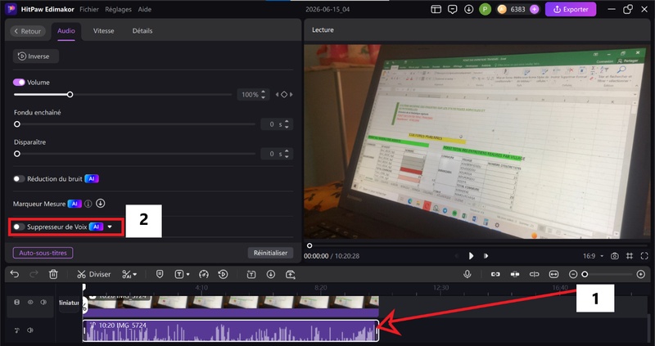Open the 16:9 aspect ratio dropdown
The image size is (655, 346).
click(x=593, y=256)
